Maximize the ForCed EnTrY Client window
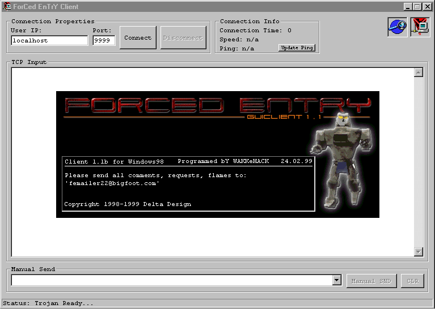The height and width of the screenshot is (309, 435). pyautogui.click(x=417, y=7)
